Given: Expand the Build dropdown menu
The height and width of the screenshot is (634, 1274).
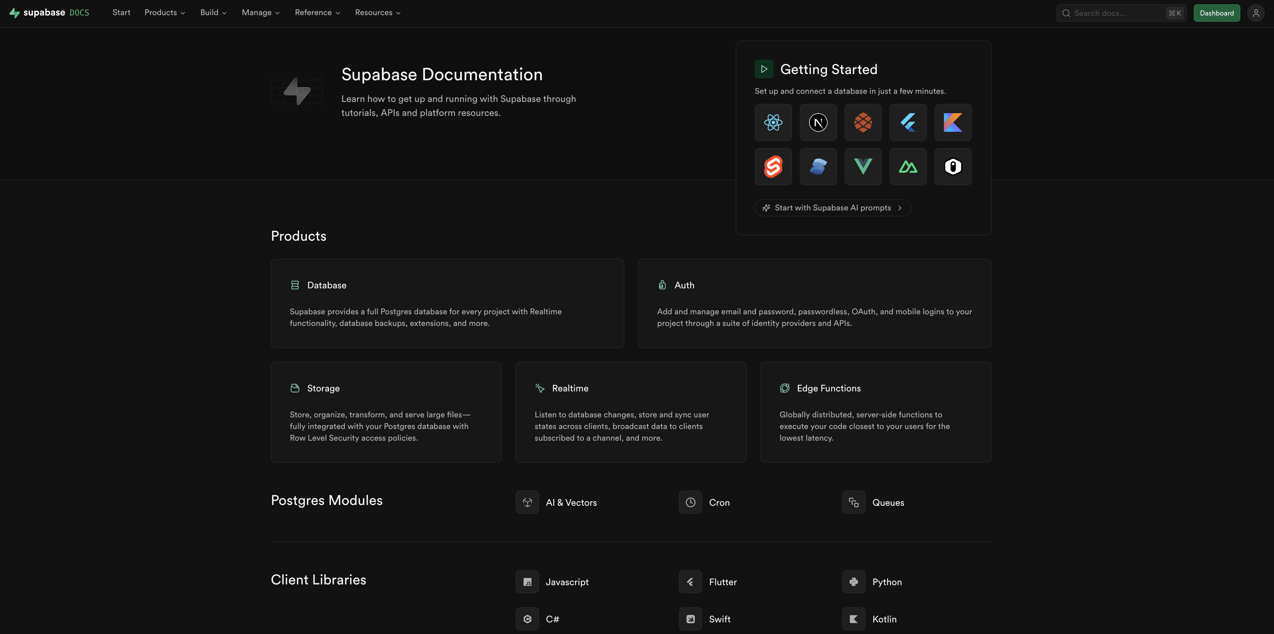Looking at the screenshot, I should [x=213, y=13].
